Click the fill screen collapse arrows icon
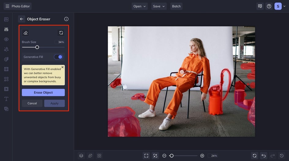Viewport: 289px width, 161px height. tap(156, 156)
